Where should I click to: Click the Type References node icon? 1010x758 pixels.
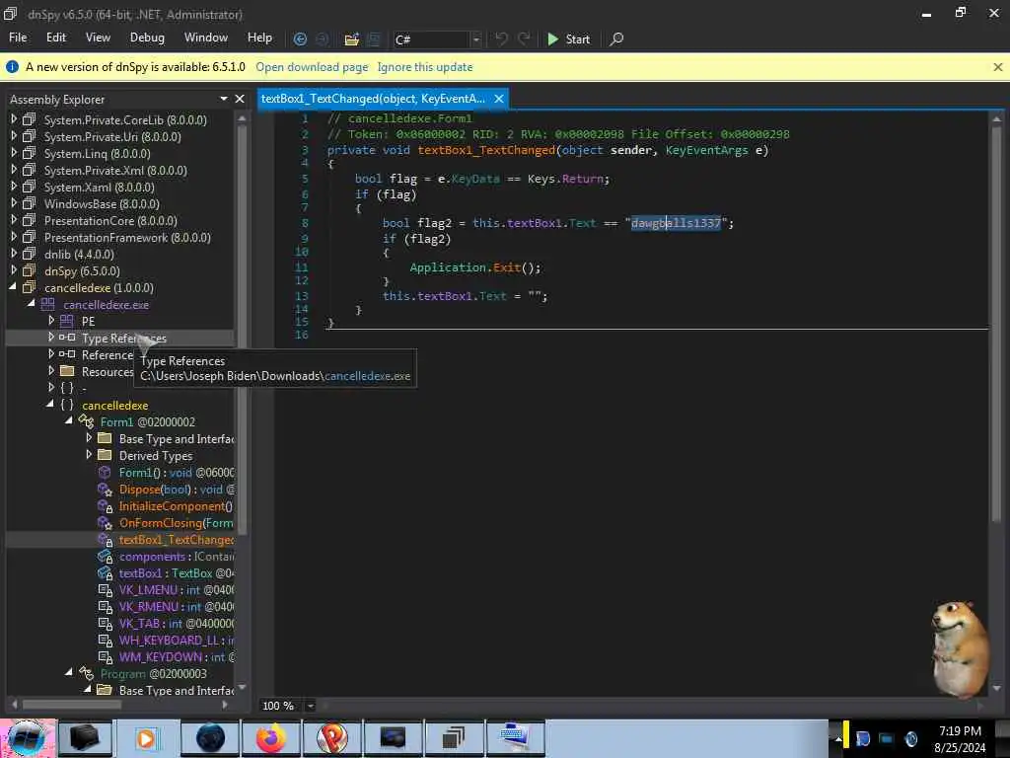[67, 338]
